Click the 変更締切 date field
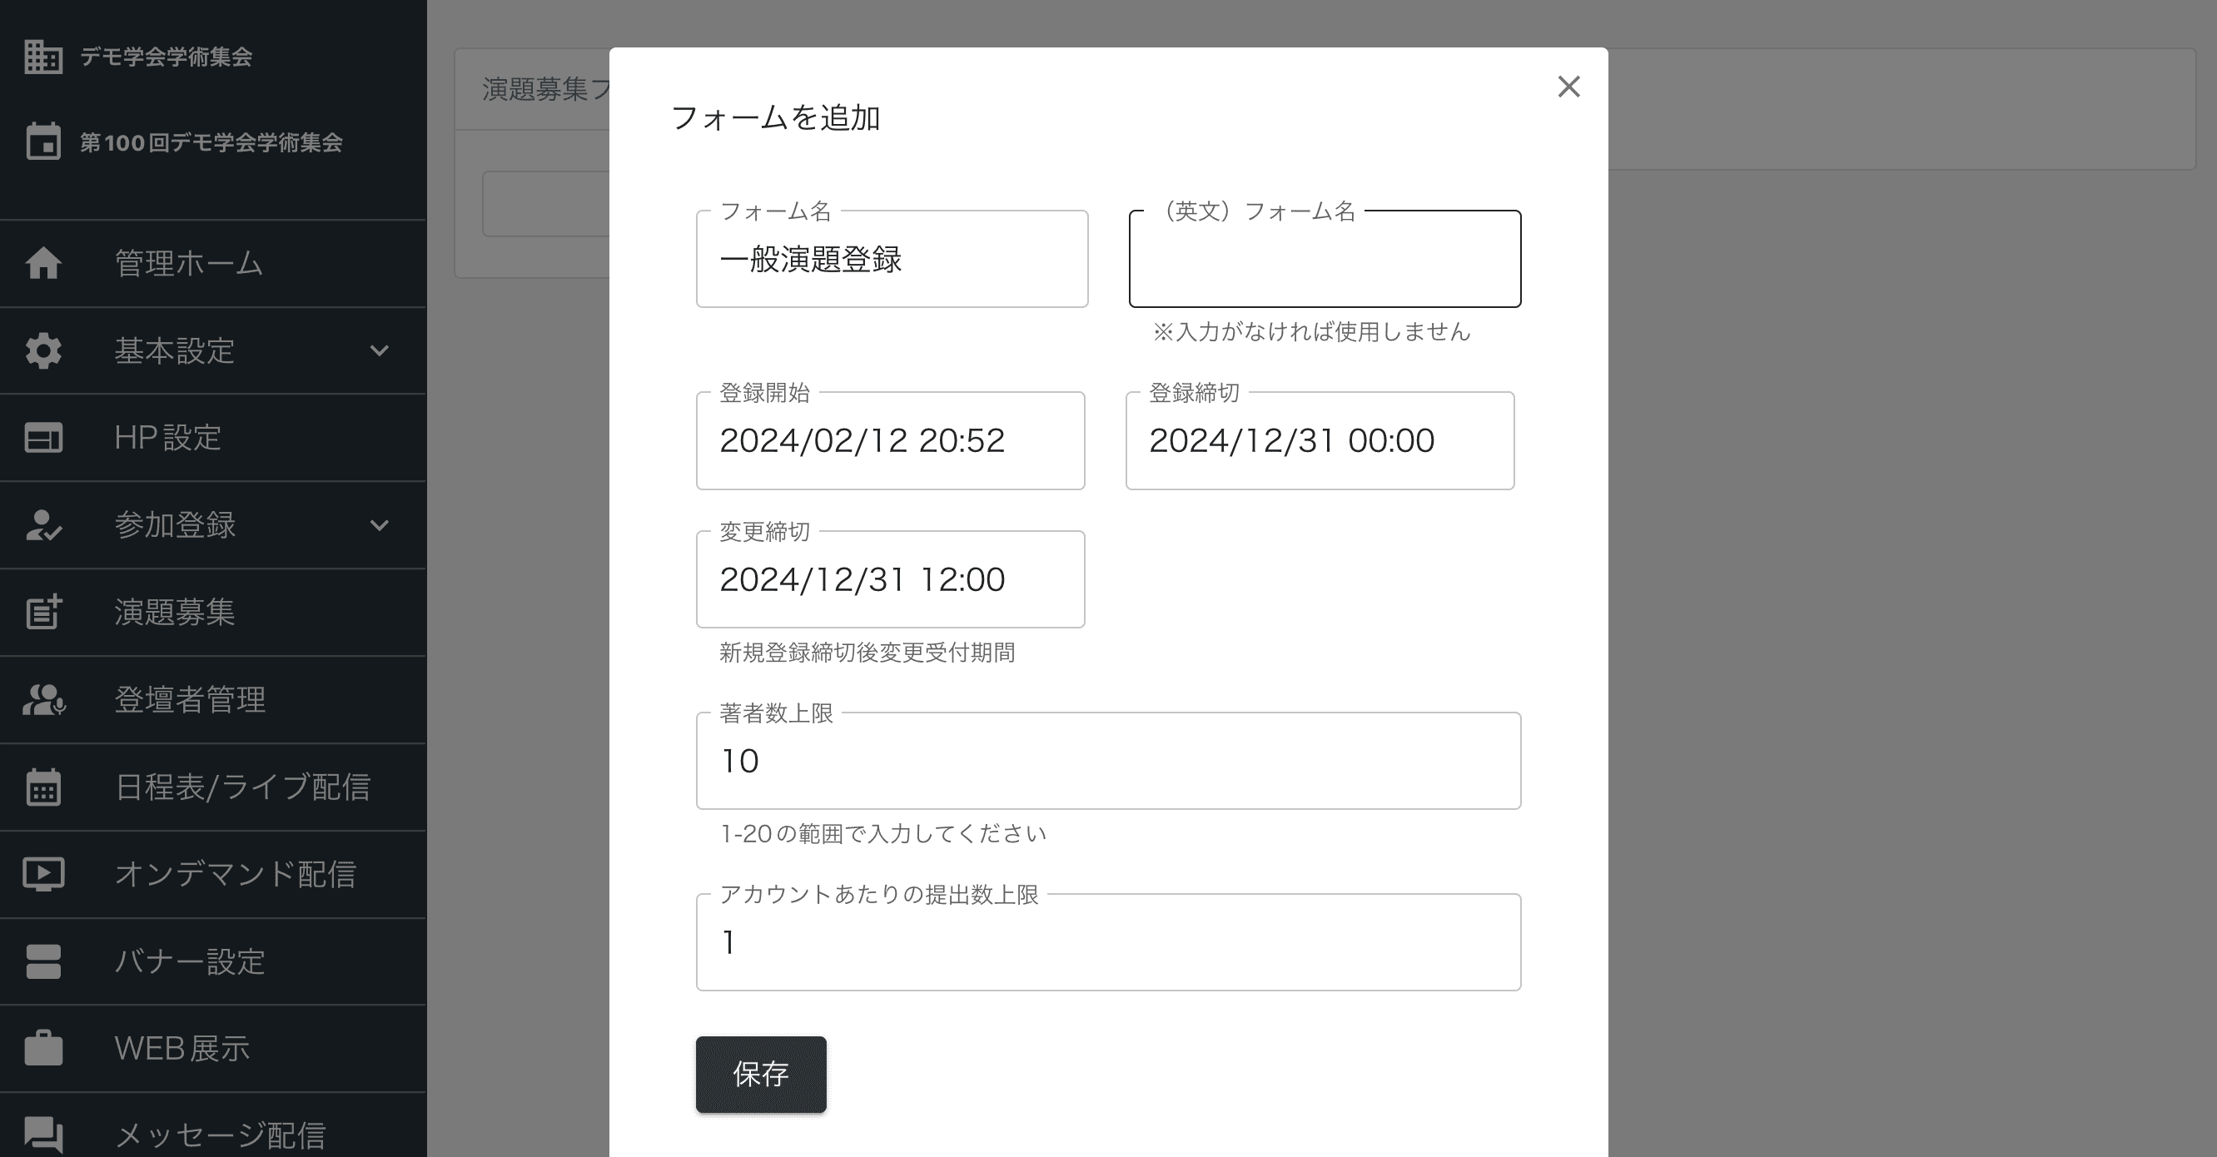This screenshot has width=2217, height=1157. click(890, 579)
